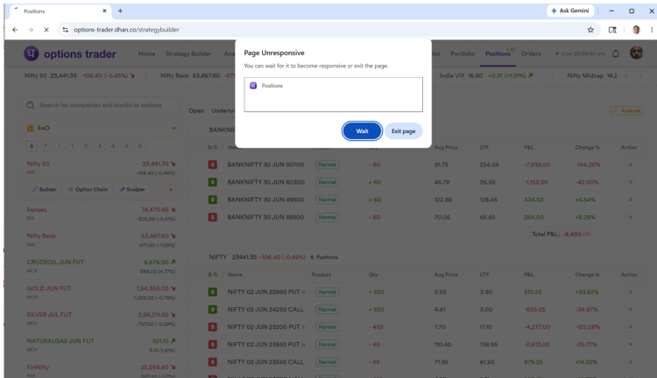Screen dimensions: 657x378
Task: View site information icon in the address bar
Action: 66,30
